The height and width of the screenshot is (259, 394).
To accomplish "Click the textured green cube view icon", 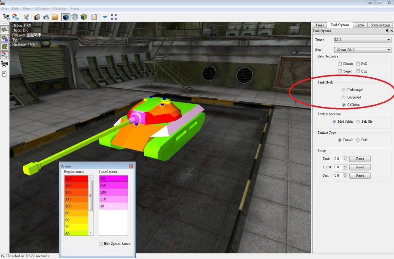I will [85, 17].
